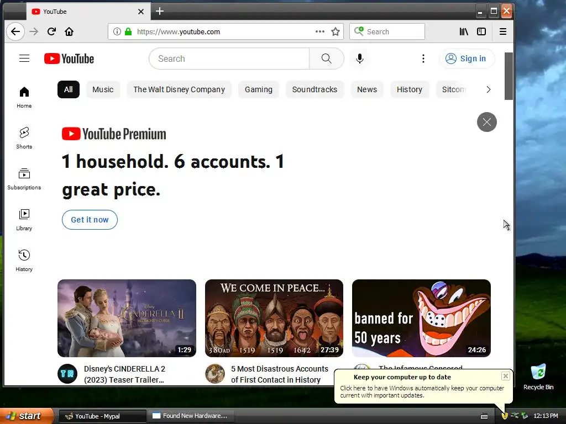Reload the page with the refresh icon
This screenshot has width=566, height=424.
[x=51, y=31]
